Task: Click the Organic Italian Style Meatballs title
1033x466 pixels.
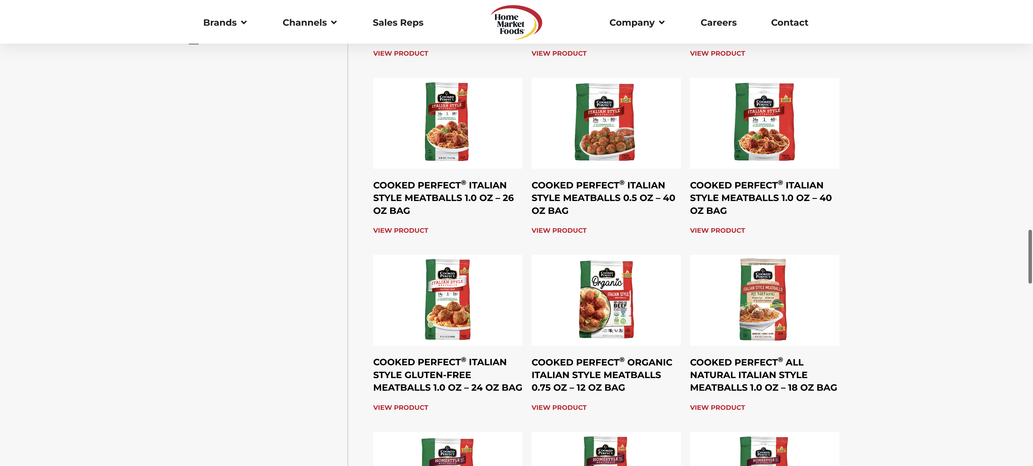Action: (x=601, y=375)
